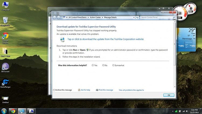Launch GameRanger desktop shortcut
This screenshot has width=202, height=114.
click(5, 83)
